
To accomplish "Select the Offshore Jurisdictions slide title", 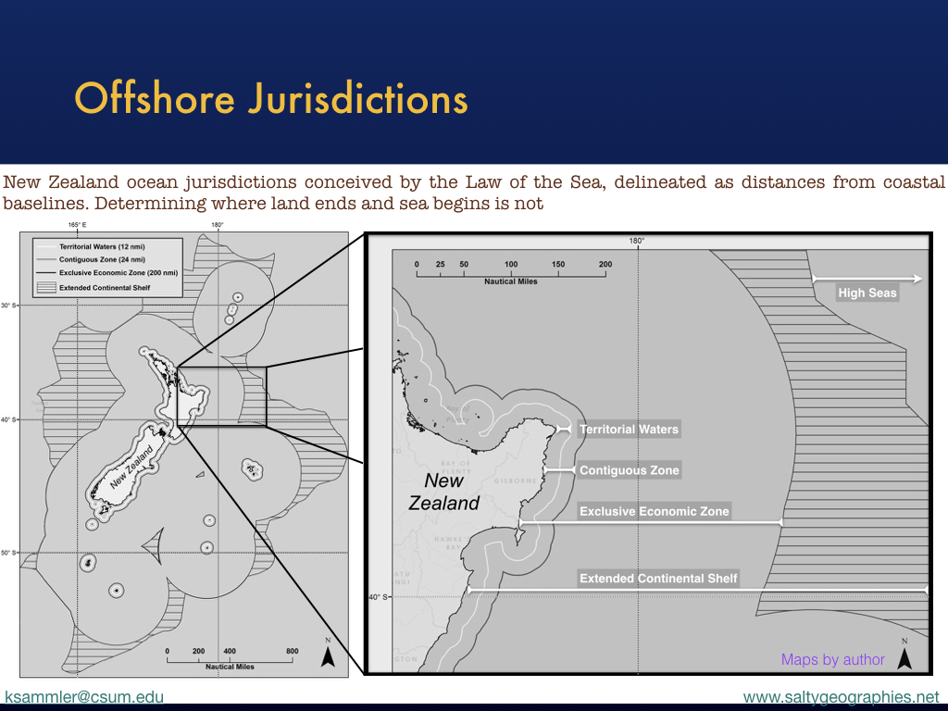I will (x=270, y=98).
